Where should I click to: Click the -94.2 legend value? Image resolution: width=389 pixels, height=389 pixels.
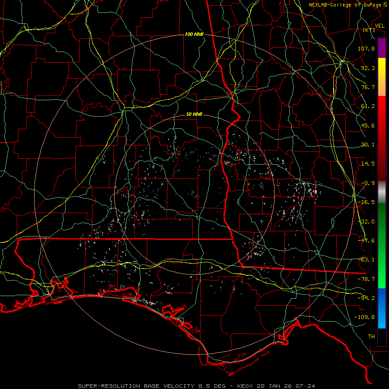coord(366,298)
